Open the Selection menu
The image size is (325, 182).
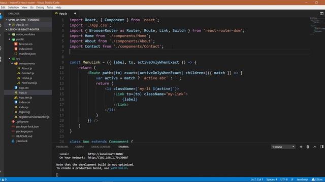coord(14,7)
